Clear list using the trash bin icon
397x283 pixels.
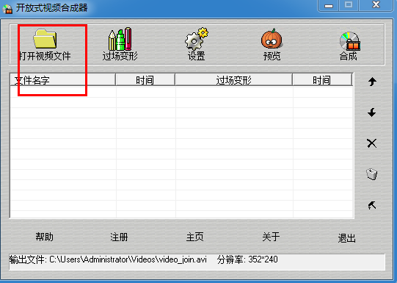(371, 174)
